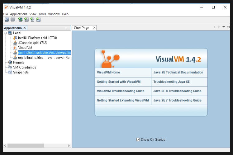The width and height of the screenshot is (233, 155).
Task: Select the Start Page tab
Action: [82, 28]
